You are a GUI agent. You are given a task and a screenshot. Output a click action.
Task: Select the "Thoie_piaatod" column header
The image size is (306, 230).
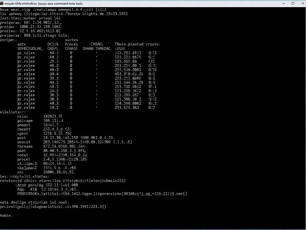pos(129,44)
